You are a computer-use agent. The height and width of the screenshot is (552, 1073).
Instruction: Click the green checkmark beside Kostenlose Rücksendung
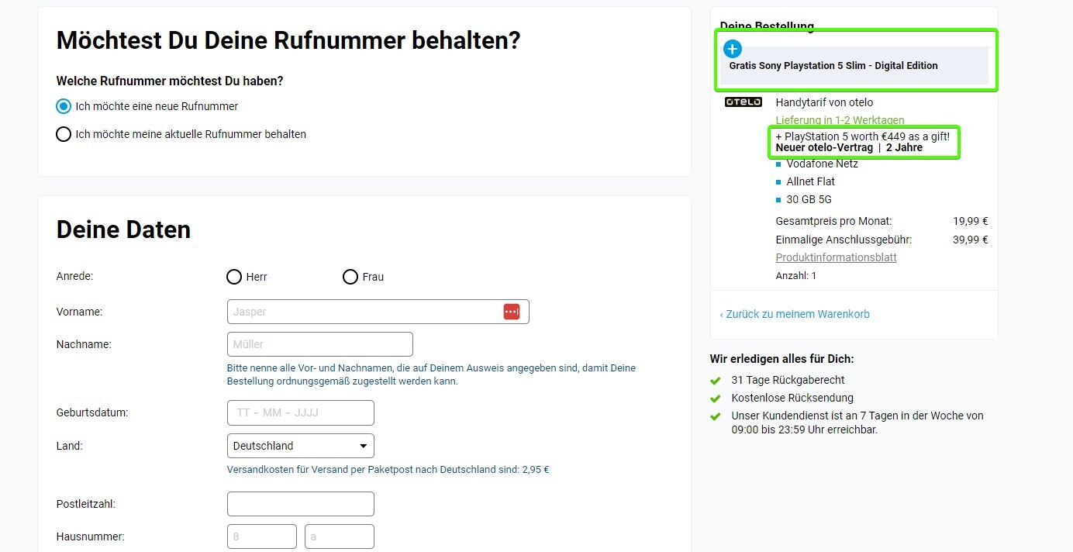pyautogui.click(x=716, y=398)
